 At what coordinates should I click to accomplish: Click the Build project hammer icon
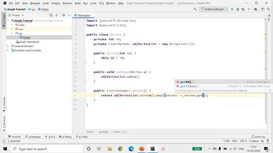(x=195, y=9)
